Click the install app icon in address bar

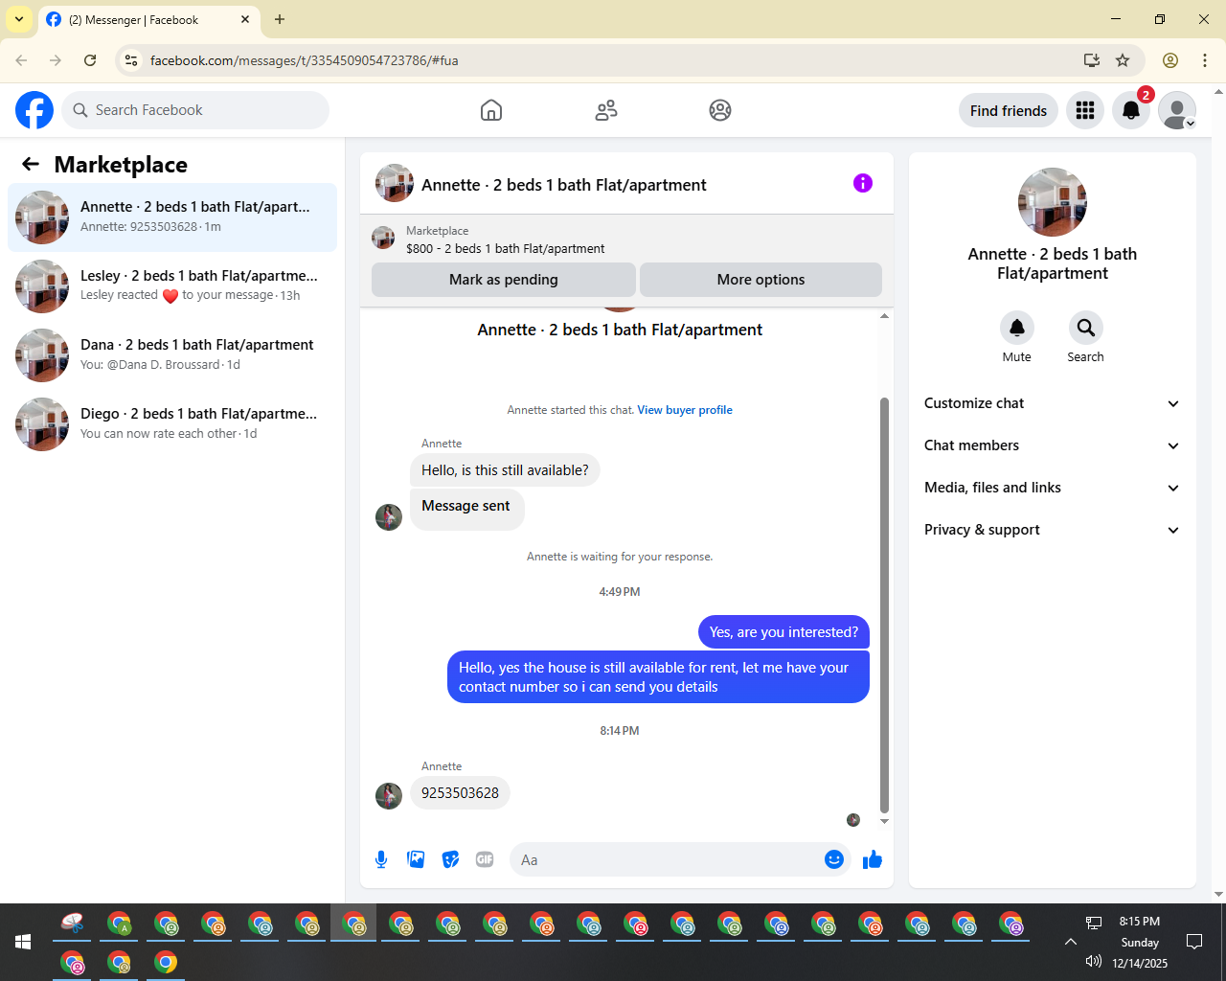tap(1091, 60)
